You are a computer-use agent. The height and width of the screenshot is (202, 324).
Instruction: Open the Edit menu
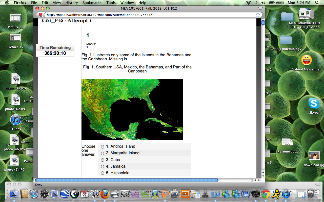[45, 3]
